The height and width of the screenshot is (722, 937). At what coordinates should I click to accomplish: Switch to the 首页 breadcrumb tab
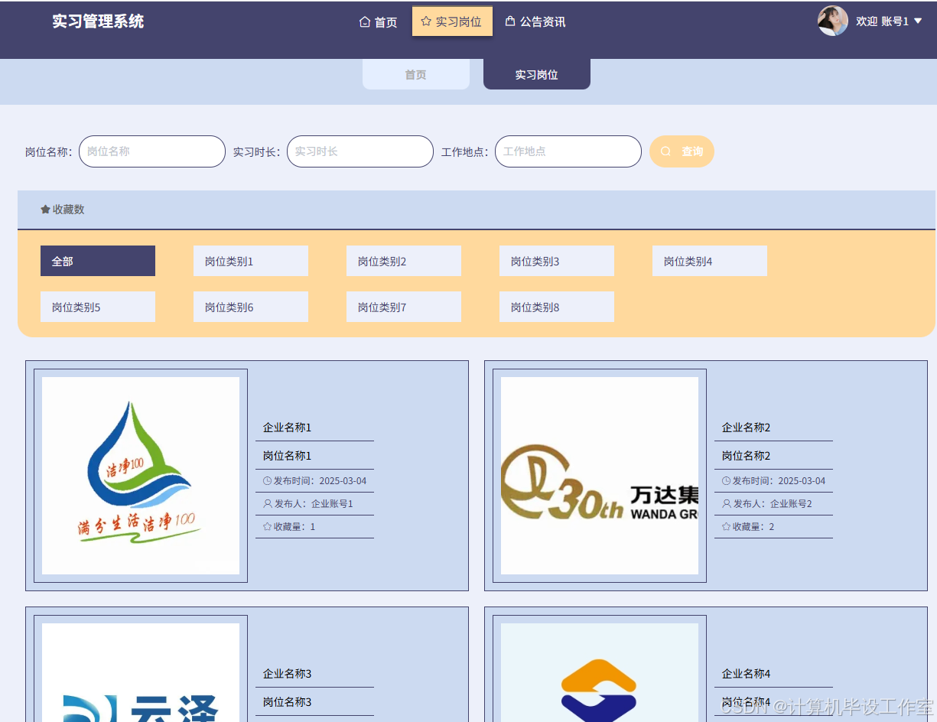point(416,74)
